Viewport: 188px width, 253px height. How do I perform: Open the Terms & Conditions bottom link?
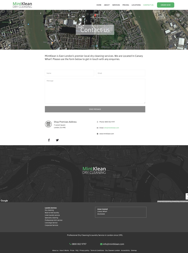click(x=97, y=250)
